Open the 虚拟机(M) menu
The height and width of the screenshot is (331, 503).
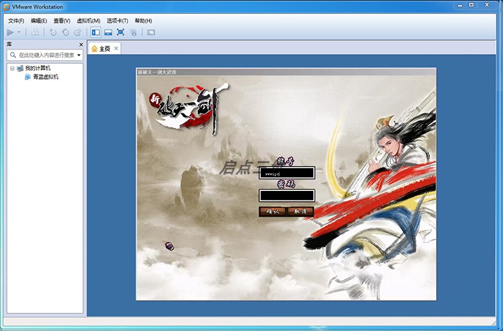pyautogui.click(x=89, y=21)
